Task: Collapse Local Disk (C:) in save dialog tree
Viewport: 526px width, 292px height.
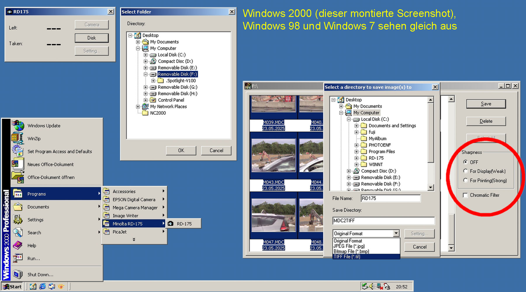Action: click(x=349, y=119)
